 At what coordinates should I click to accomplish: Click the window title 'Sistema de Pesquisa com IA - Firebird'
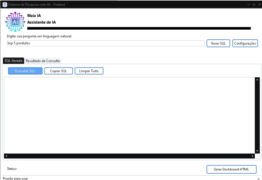click(36, 5)
